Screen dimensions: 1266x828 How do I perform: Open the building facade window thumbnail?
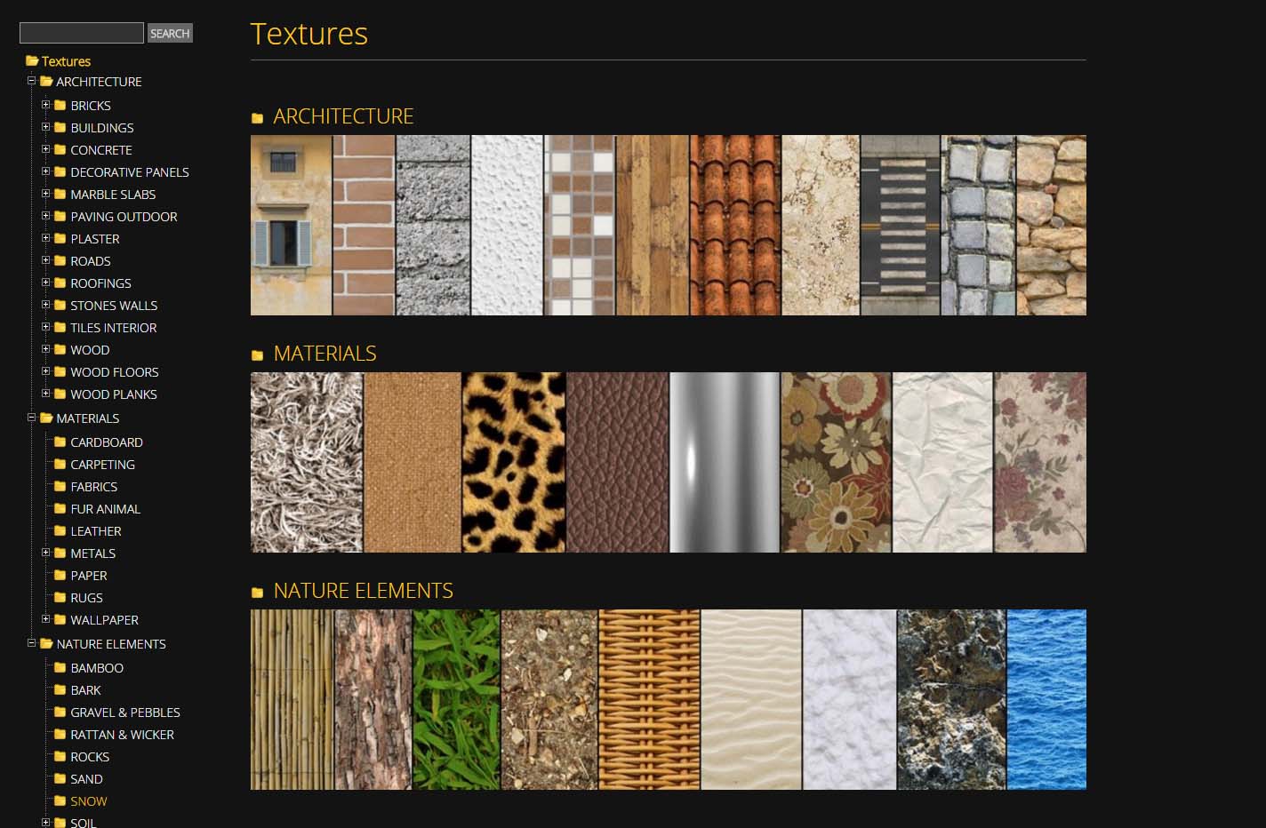291,225
